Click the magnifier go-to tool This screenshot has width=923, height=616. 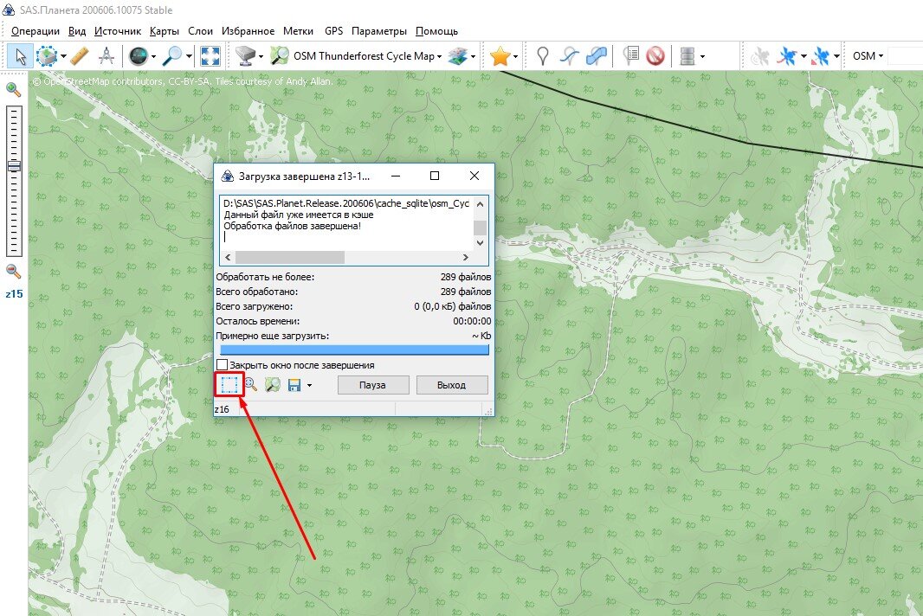pos(172,56)
